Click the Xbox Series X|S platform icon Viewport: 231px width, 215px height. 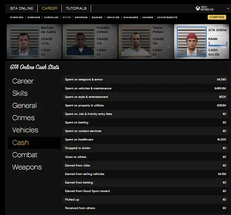tap(198, 9)
